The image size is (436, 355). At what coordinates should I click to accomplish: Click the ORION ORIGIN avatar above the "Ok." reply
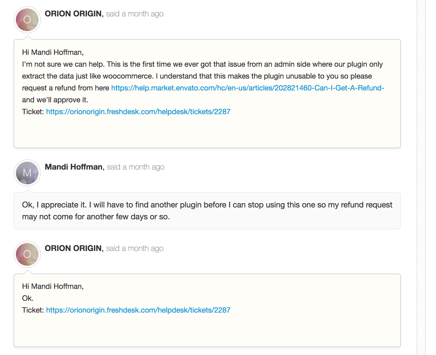[27, 254]
